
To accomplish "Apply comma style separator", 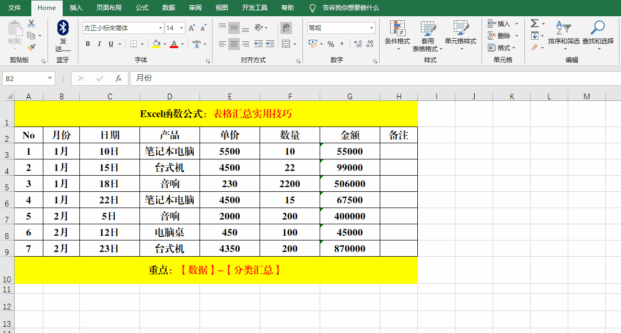I will pyautogui.click(x=342, y=44).
